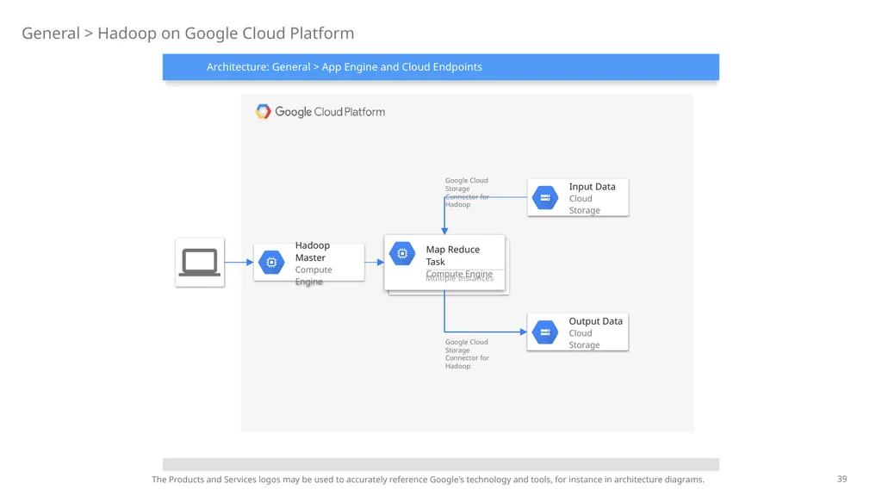
Task: Click the blue Architecture header bar title
Action: tap(345, 67)
